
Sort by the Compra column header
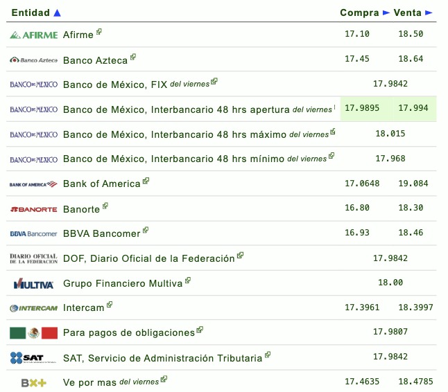359,12
